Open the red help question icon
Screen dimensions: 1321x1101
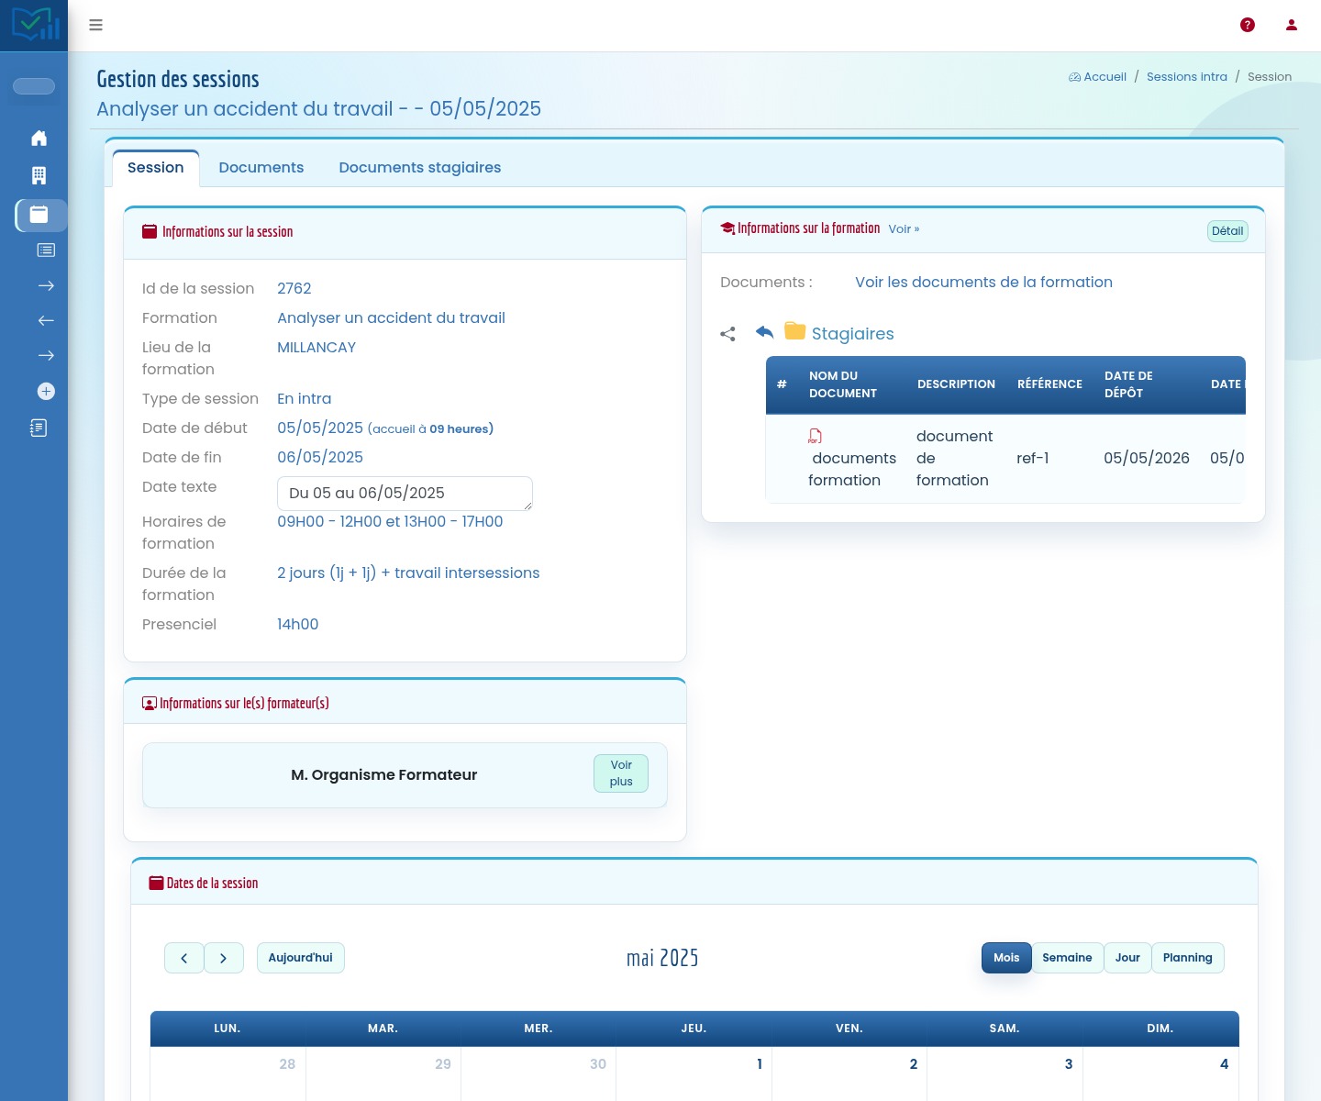(1248, 25)
